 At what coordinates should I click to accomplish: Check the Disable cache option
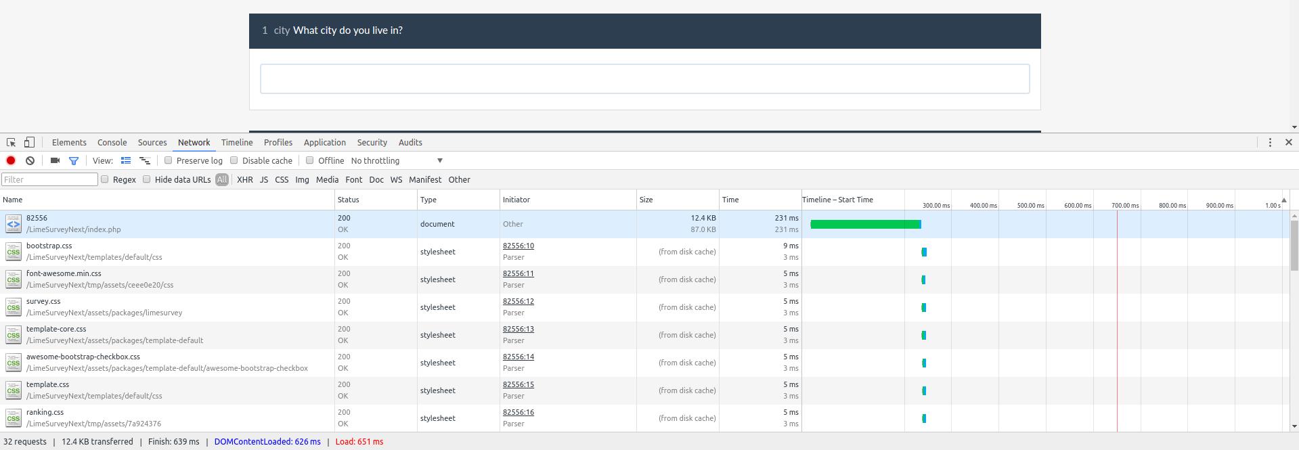[x=234, y=160]
